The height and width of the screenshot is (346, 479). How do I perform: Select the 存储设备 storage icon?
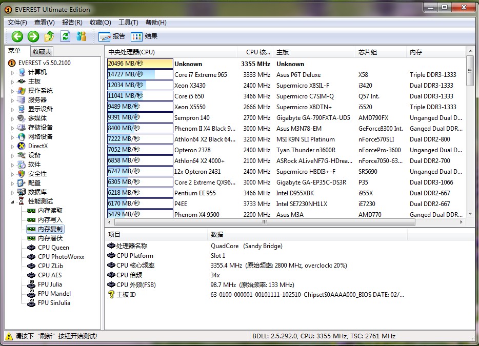pos(22,127)
